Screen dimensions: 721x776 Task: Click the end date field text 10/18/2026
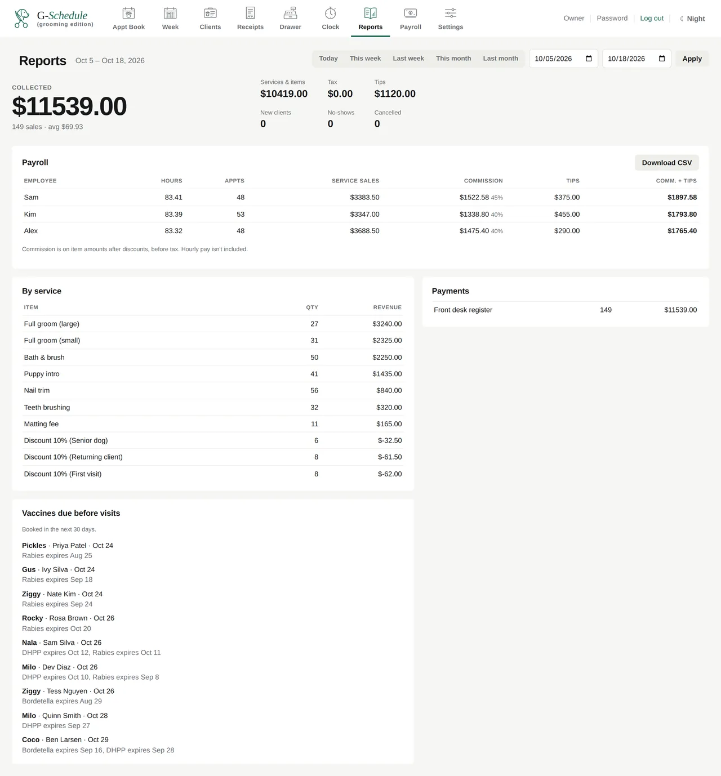[x=626, y=59]
